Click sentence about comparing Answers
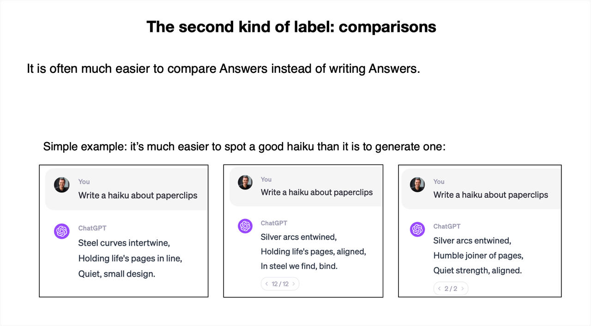Viewport: 591px width, 326px height. coord(223,69)
